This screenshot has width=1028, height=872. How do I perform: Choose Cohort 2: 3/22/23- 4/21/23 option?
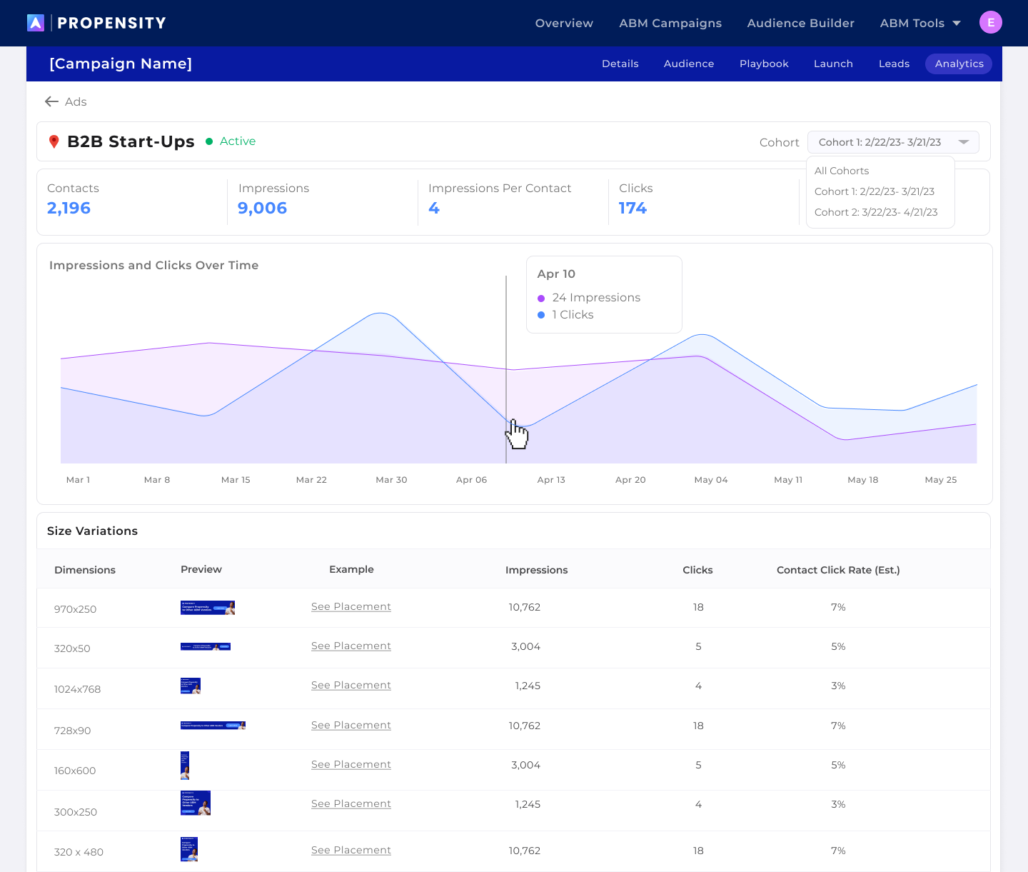click(876, 212)
